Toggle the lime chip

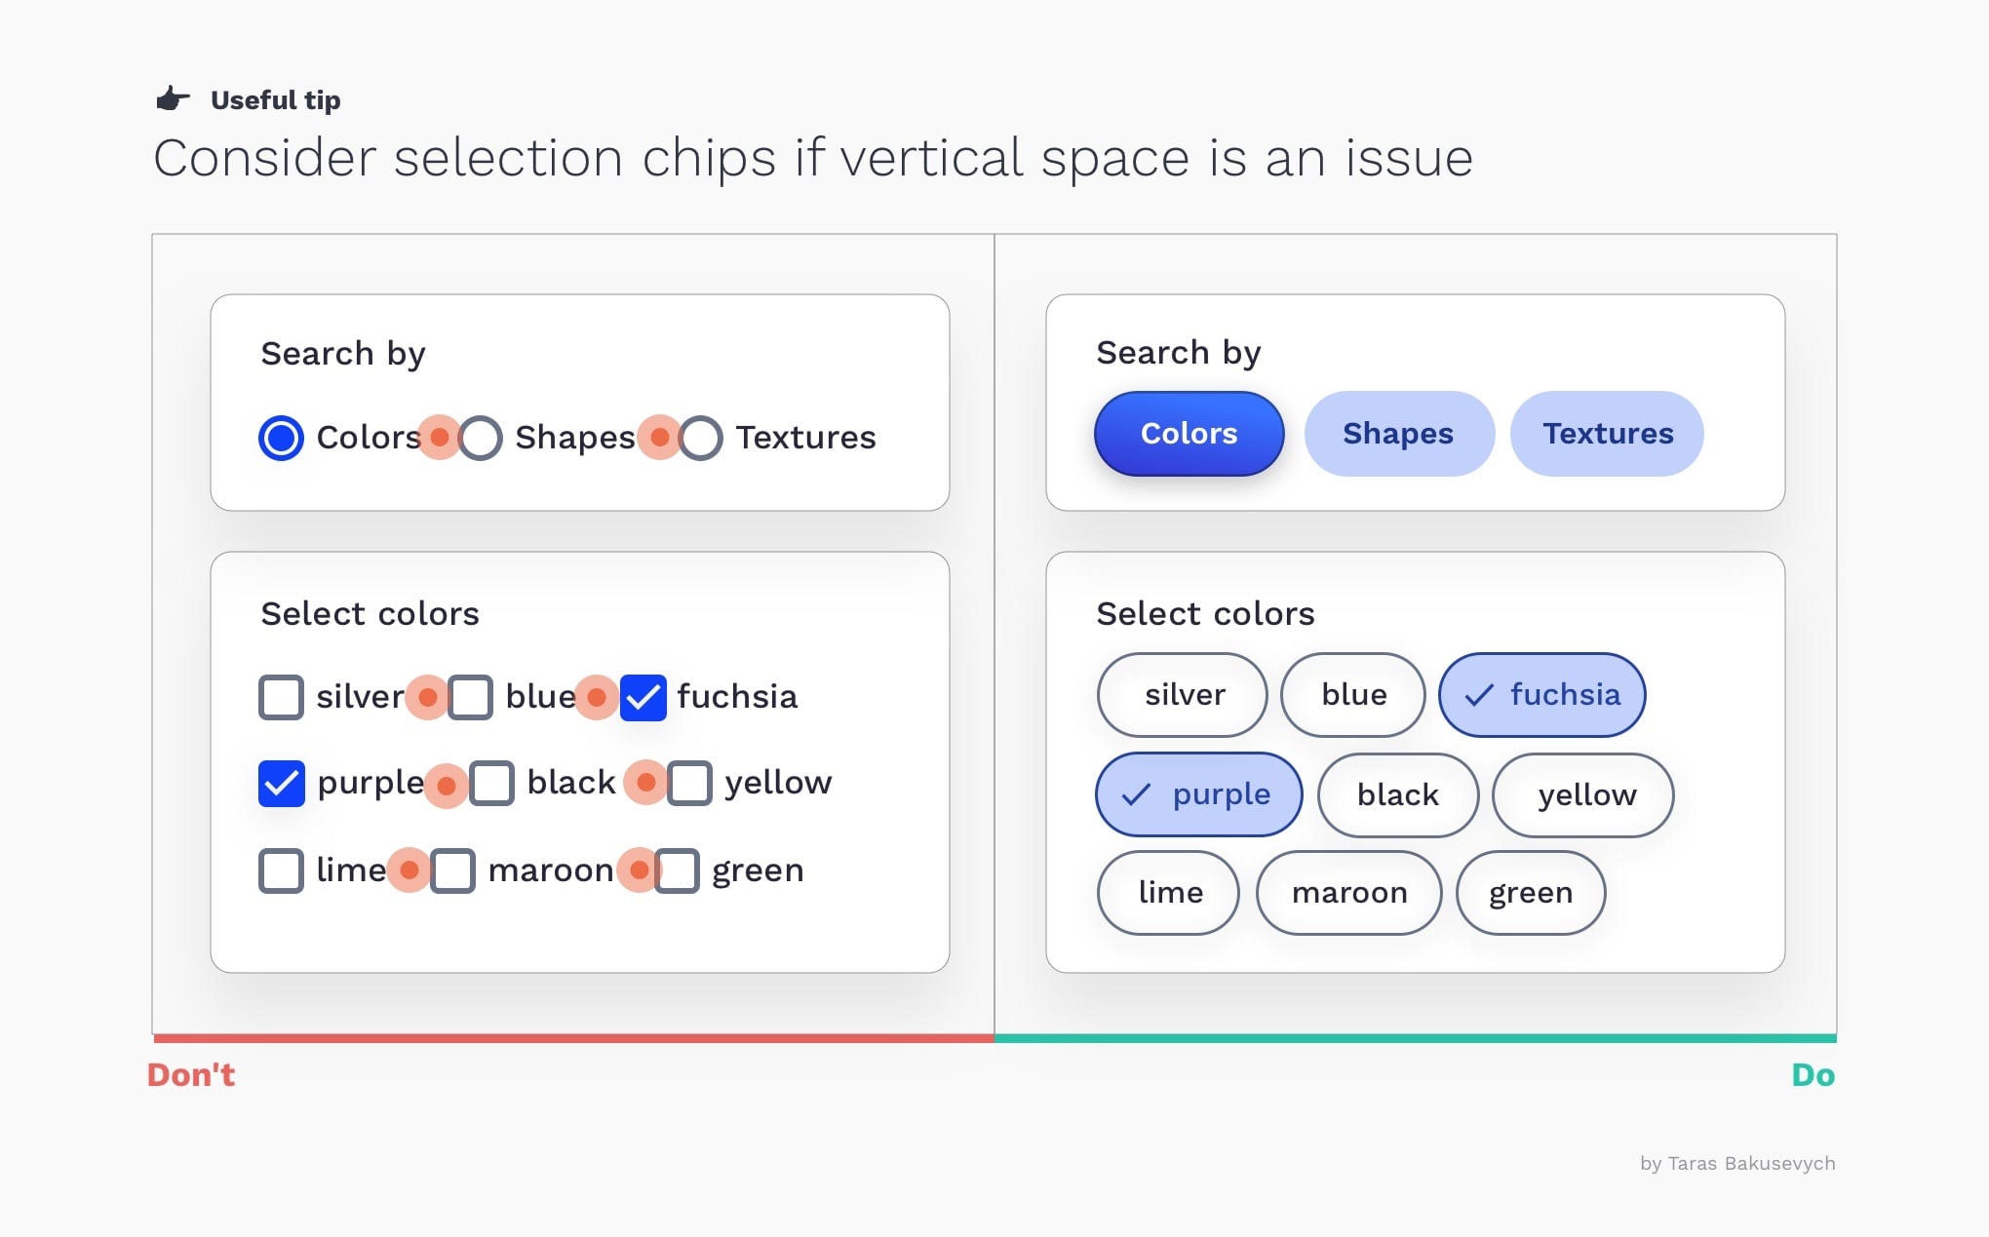point(1168,893)
